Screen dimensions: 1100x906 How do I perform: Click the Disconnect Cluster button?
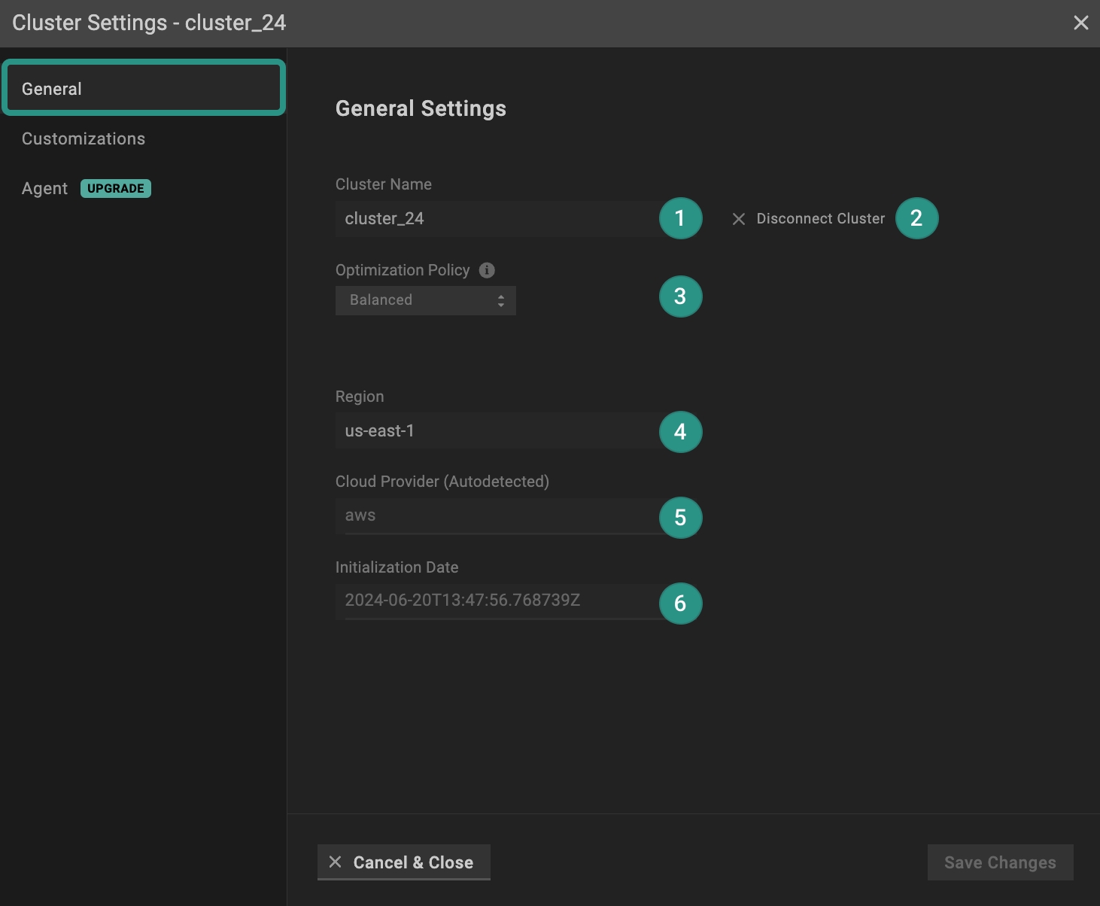[810, 219]
